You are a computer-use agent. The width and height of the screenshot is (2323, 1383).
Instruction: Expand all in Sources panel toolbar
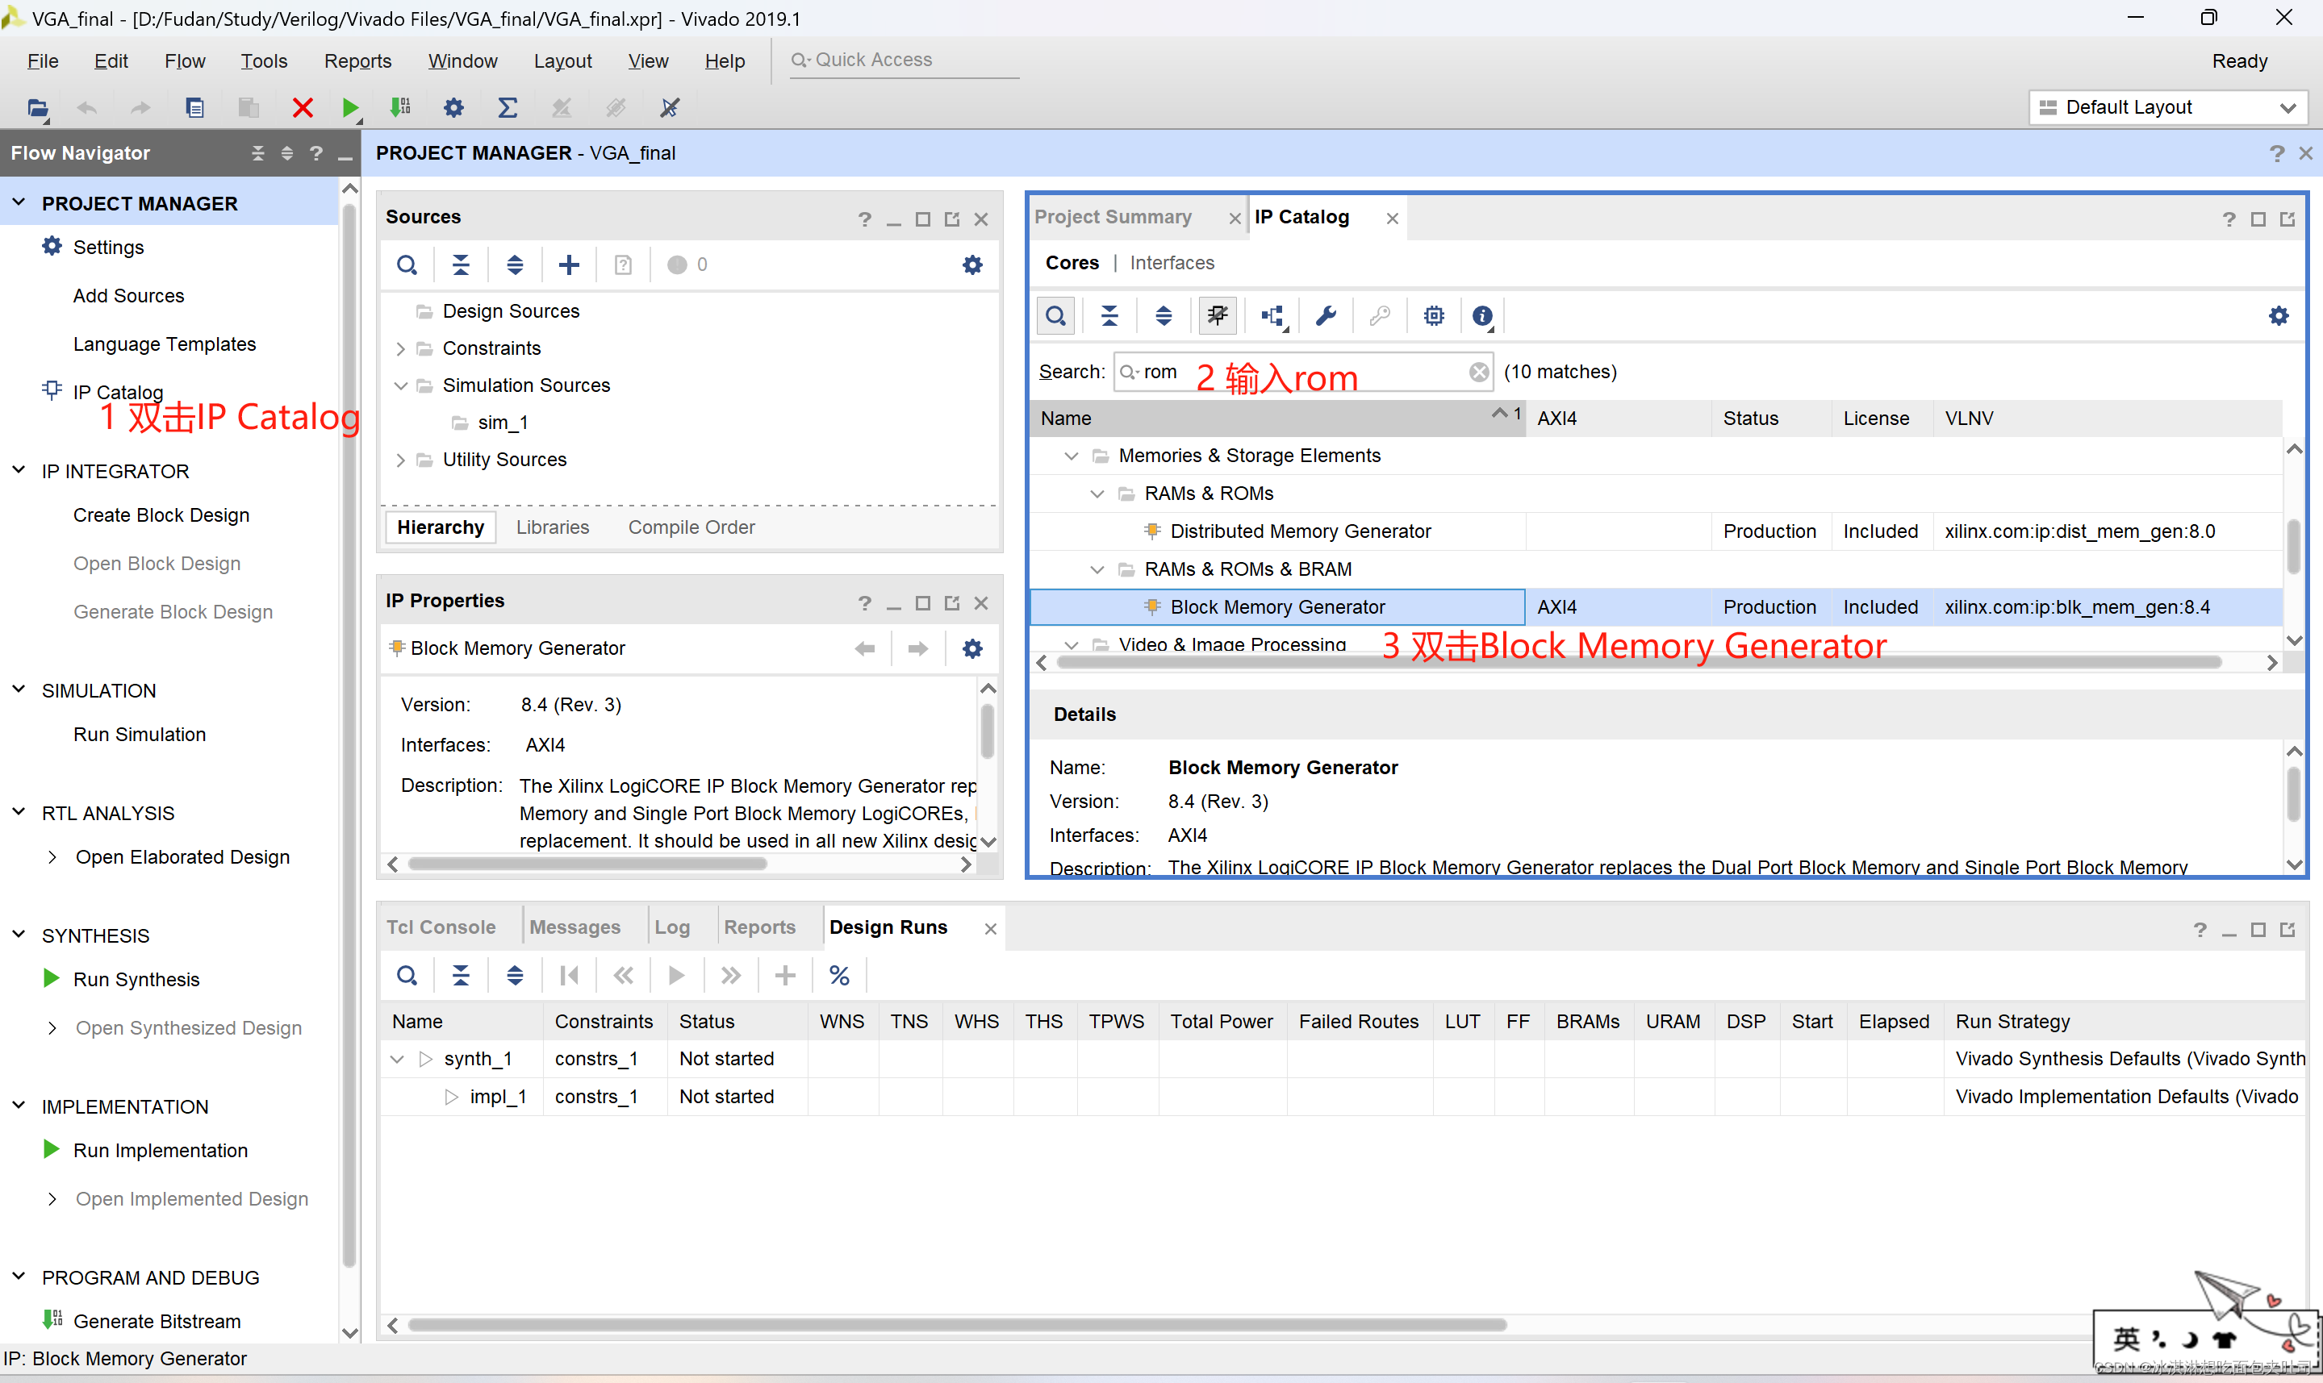[x=515, y=265]
